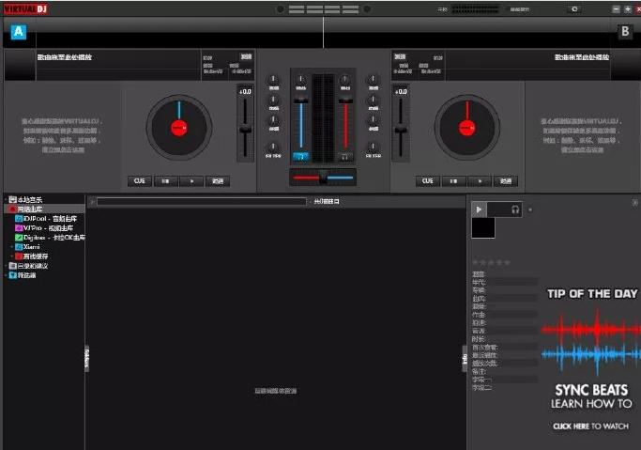Click the right deck FILTER knob
641x450 pixels.
tap(373, 147)
